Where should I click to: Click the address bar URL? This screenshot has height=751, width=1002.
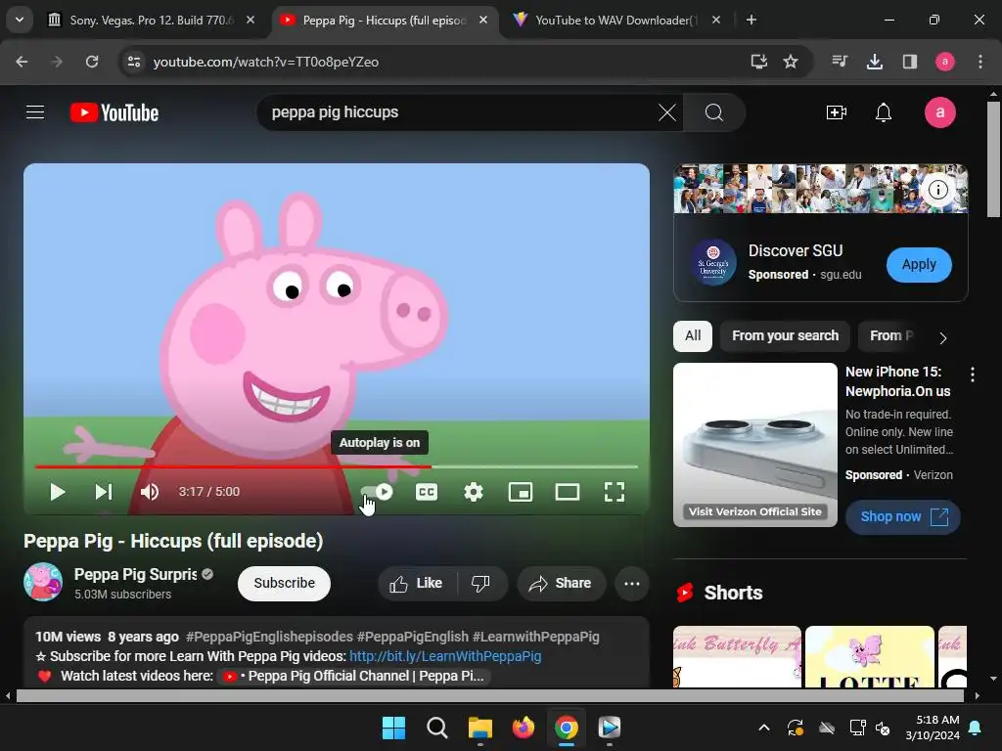pyautogui.click(x=266, y=62)
